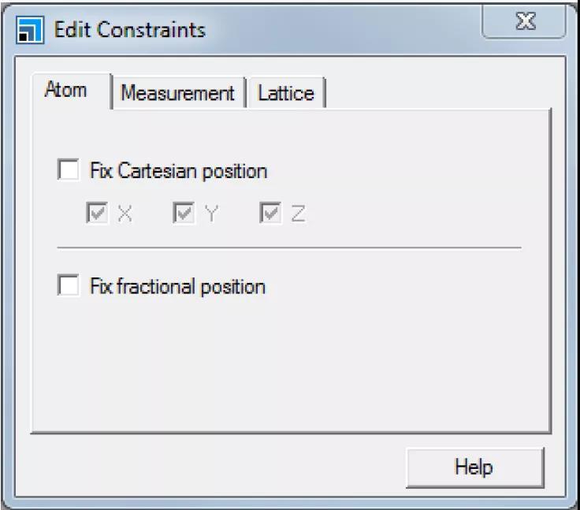Click the X label beside its checkbox
The height and width of the screenshot is (510, 580).
click(x=125, y=214)
